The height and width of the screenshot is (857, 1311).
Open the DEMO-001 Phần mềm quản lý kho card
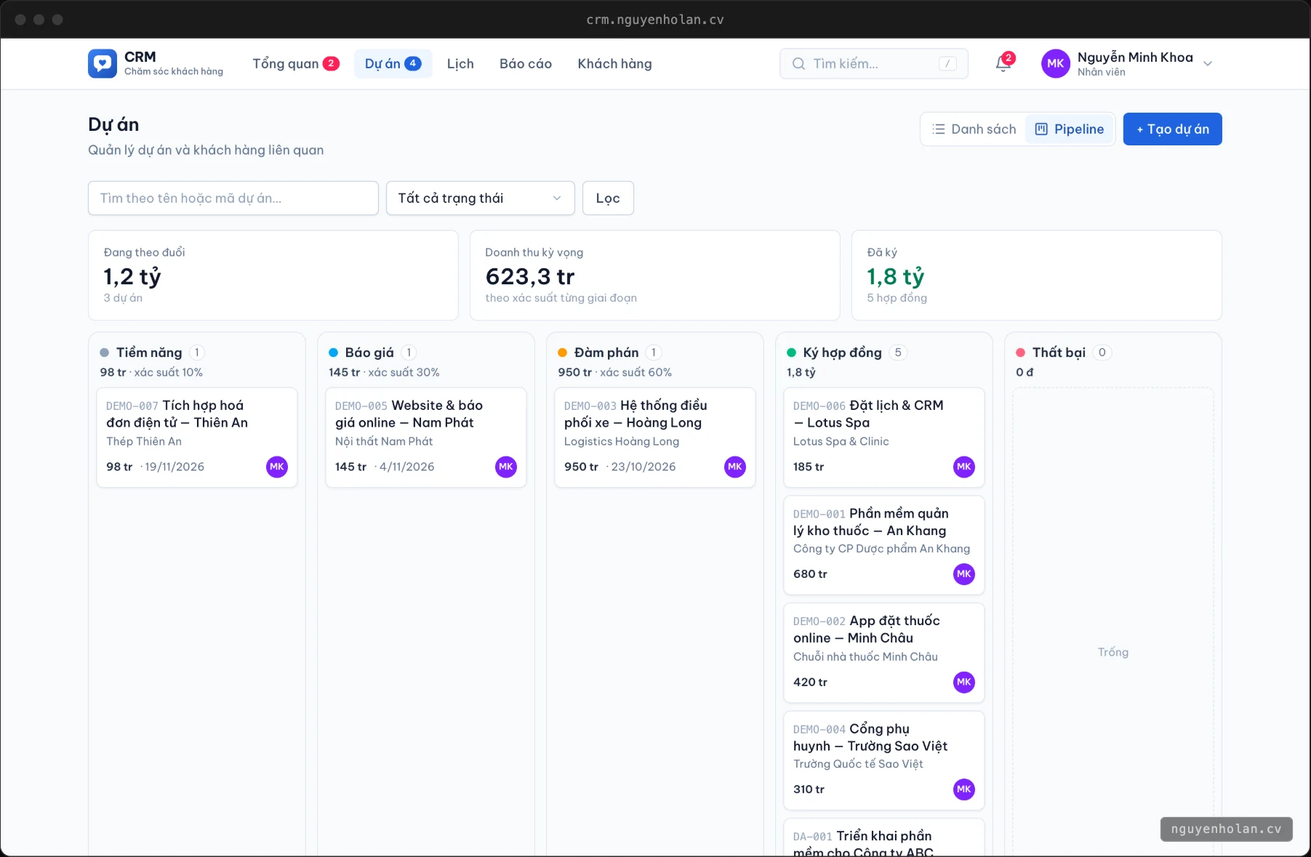884,545
